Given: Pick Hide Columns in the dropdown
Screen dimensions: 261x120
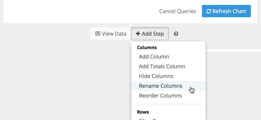Looking at the screenshot, I should point(156,76).
